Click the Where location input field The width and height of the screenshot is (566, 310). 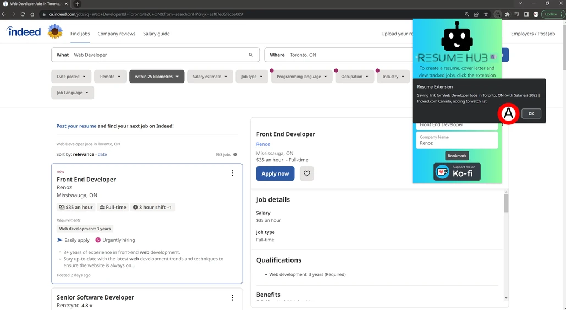[x=338, y=55]
